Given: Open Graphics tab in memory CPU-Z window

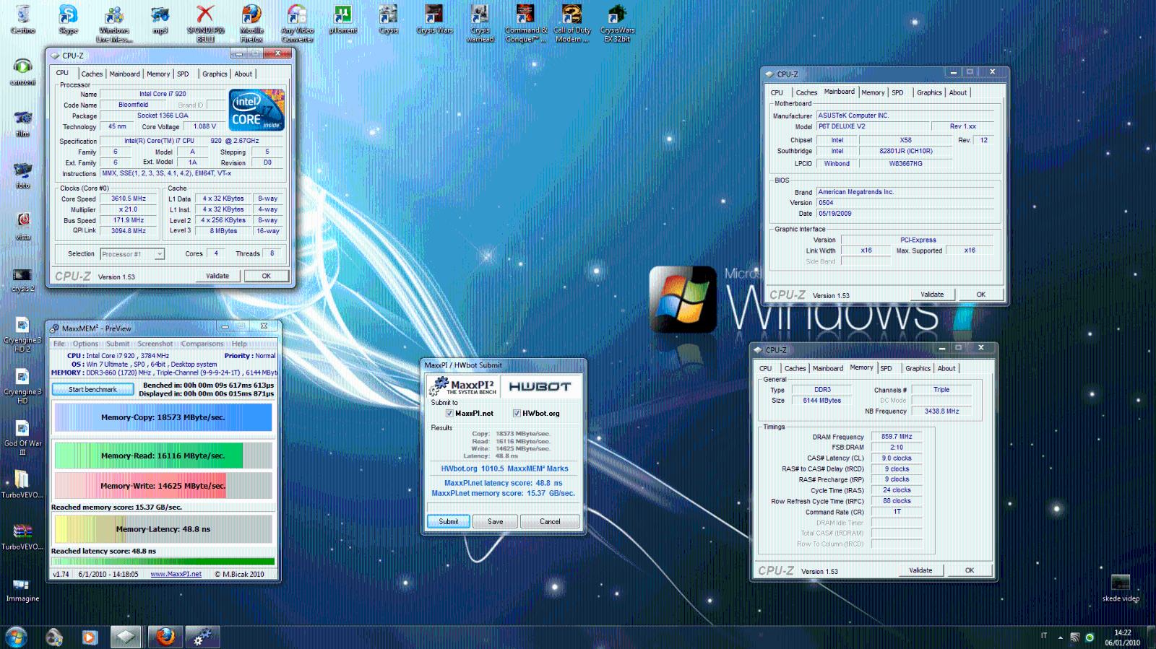Looking at the screenshot, I should pos(918,368).
